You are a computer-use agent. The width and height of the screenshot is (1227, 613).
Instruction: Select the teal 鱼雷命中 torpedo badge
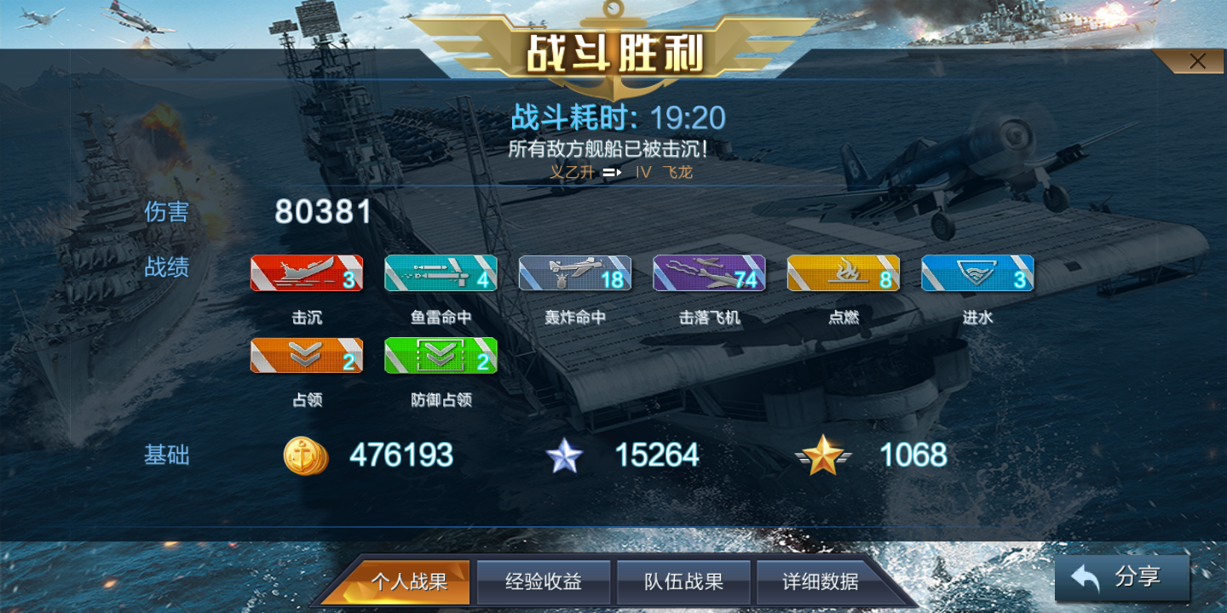pyautogui.click(x=441, y=272)
